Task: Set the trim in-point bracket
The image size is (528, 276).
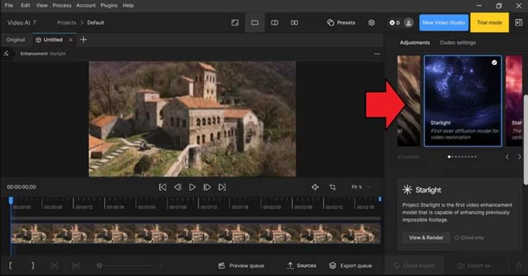Action: pyautogui.click(x=11, y=265)
